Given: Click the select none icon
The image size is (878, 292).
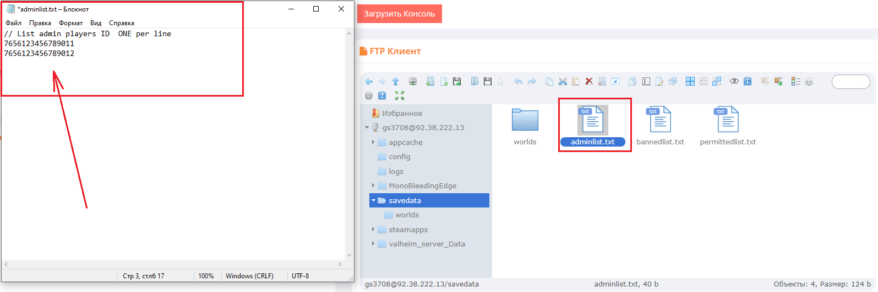Looking at the screenshot, I should [x=704, y=81].
